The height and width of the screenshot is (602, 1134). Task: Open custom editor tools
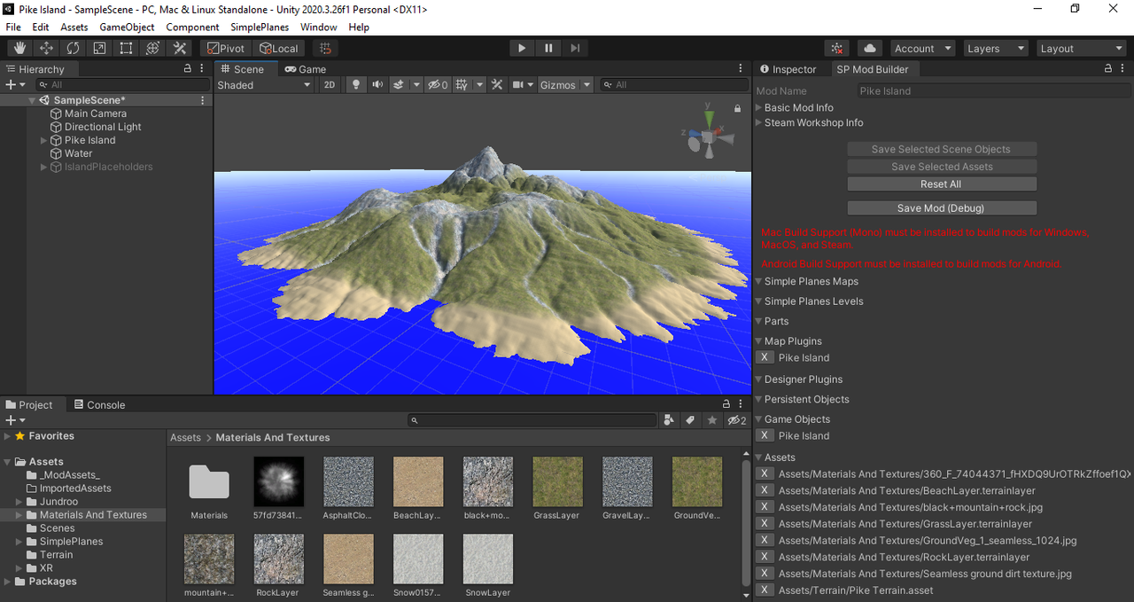tap(179, 48)
